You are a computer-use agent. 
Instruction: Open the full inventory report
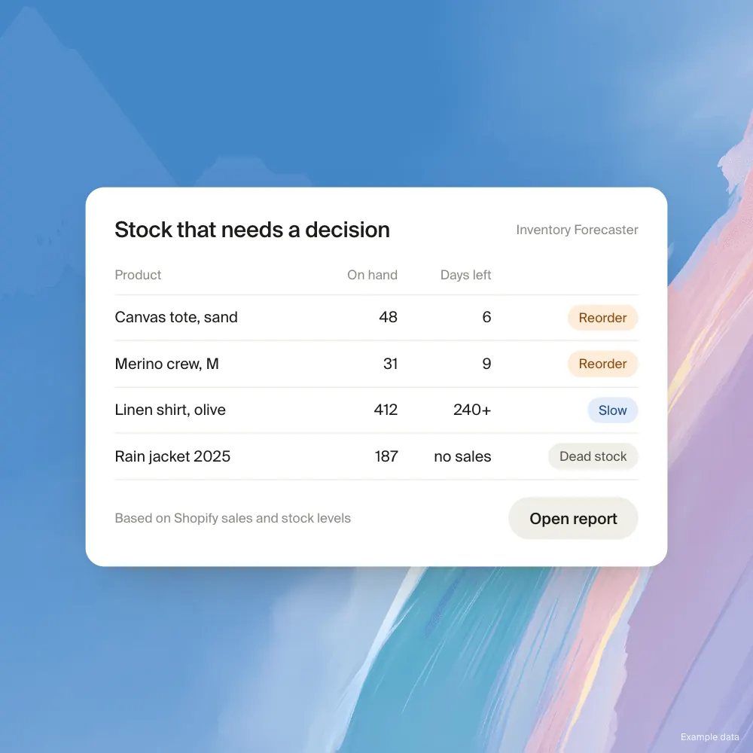(x=573, y=518)
